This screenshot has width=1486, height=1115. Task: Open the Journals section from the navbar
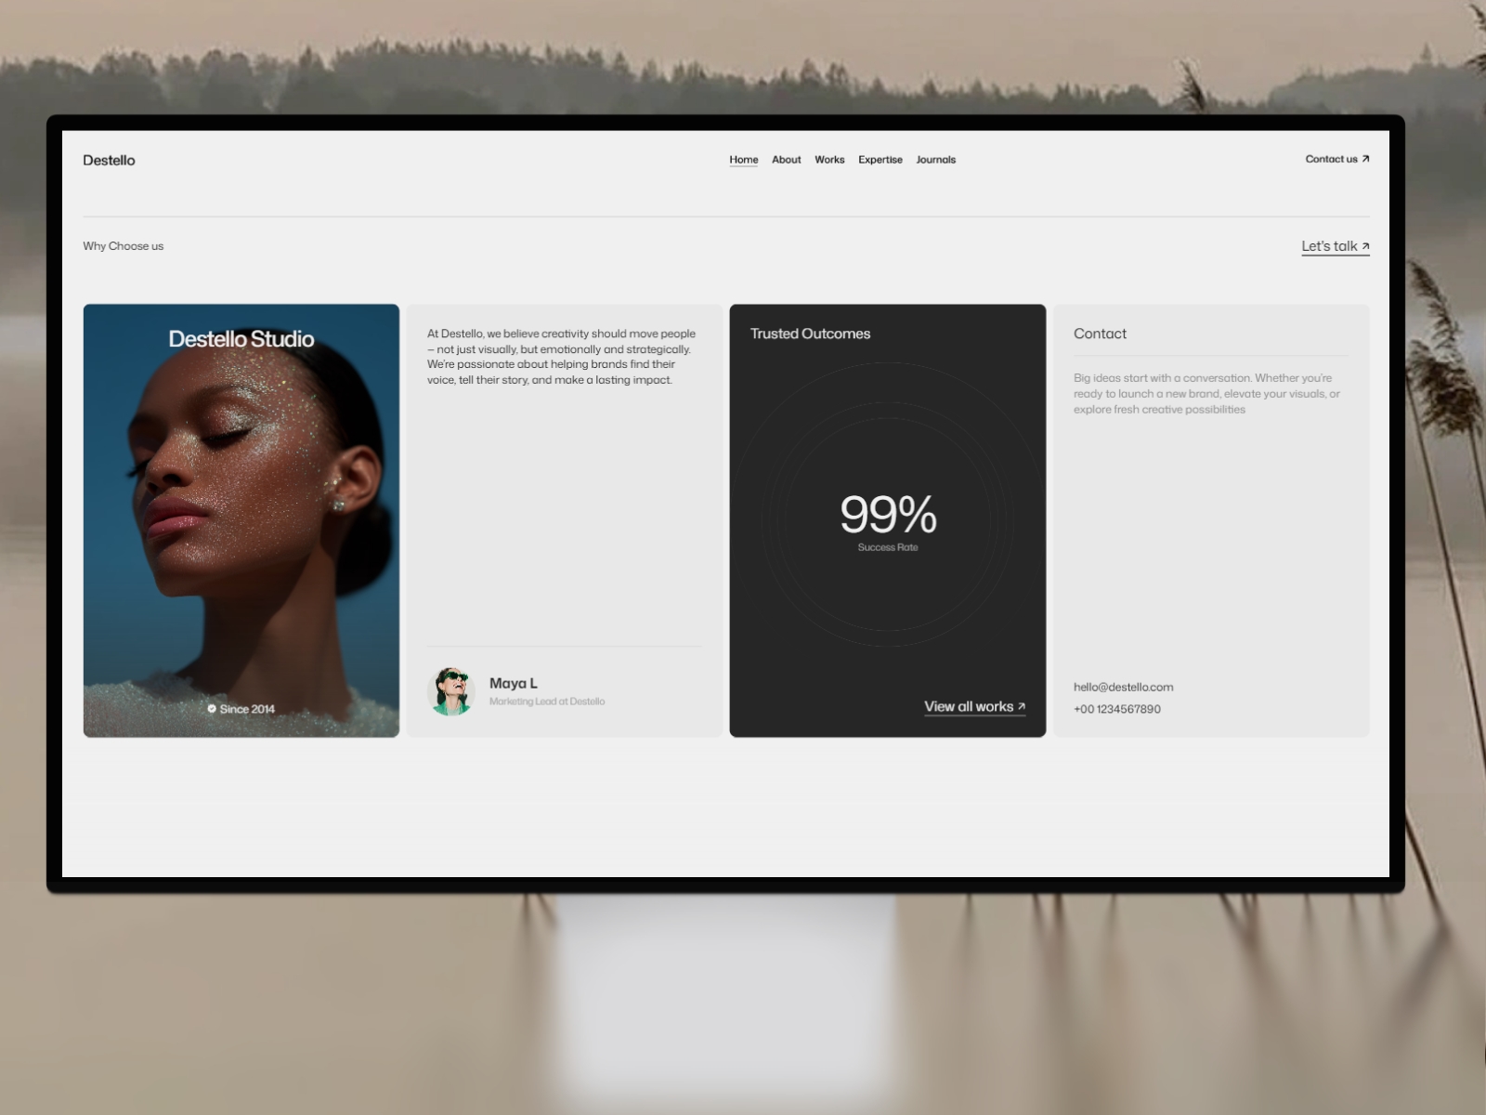pyautogui.click(x=936, y=159)
